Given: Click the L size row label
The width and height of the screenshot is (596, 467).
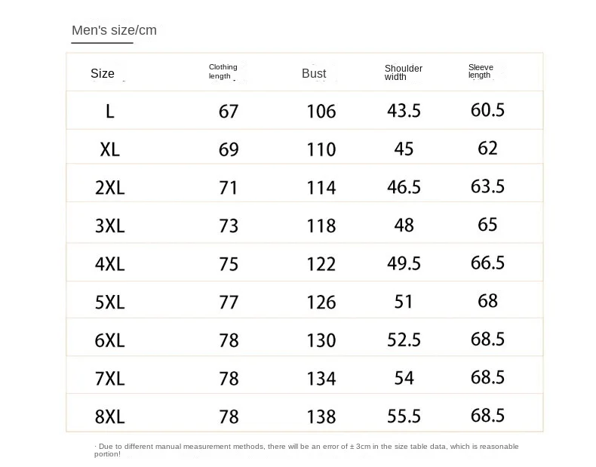Looking at the screenshot, I should [110, 112].
